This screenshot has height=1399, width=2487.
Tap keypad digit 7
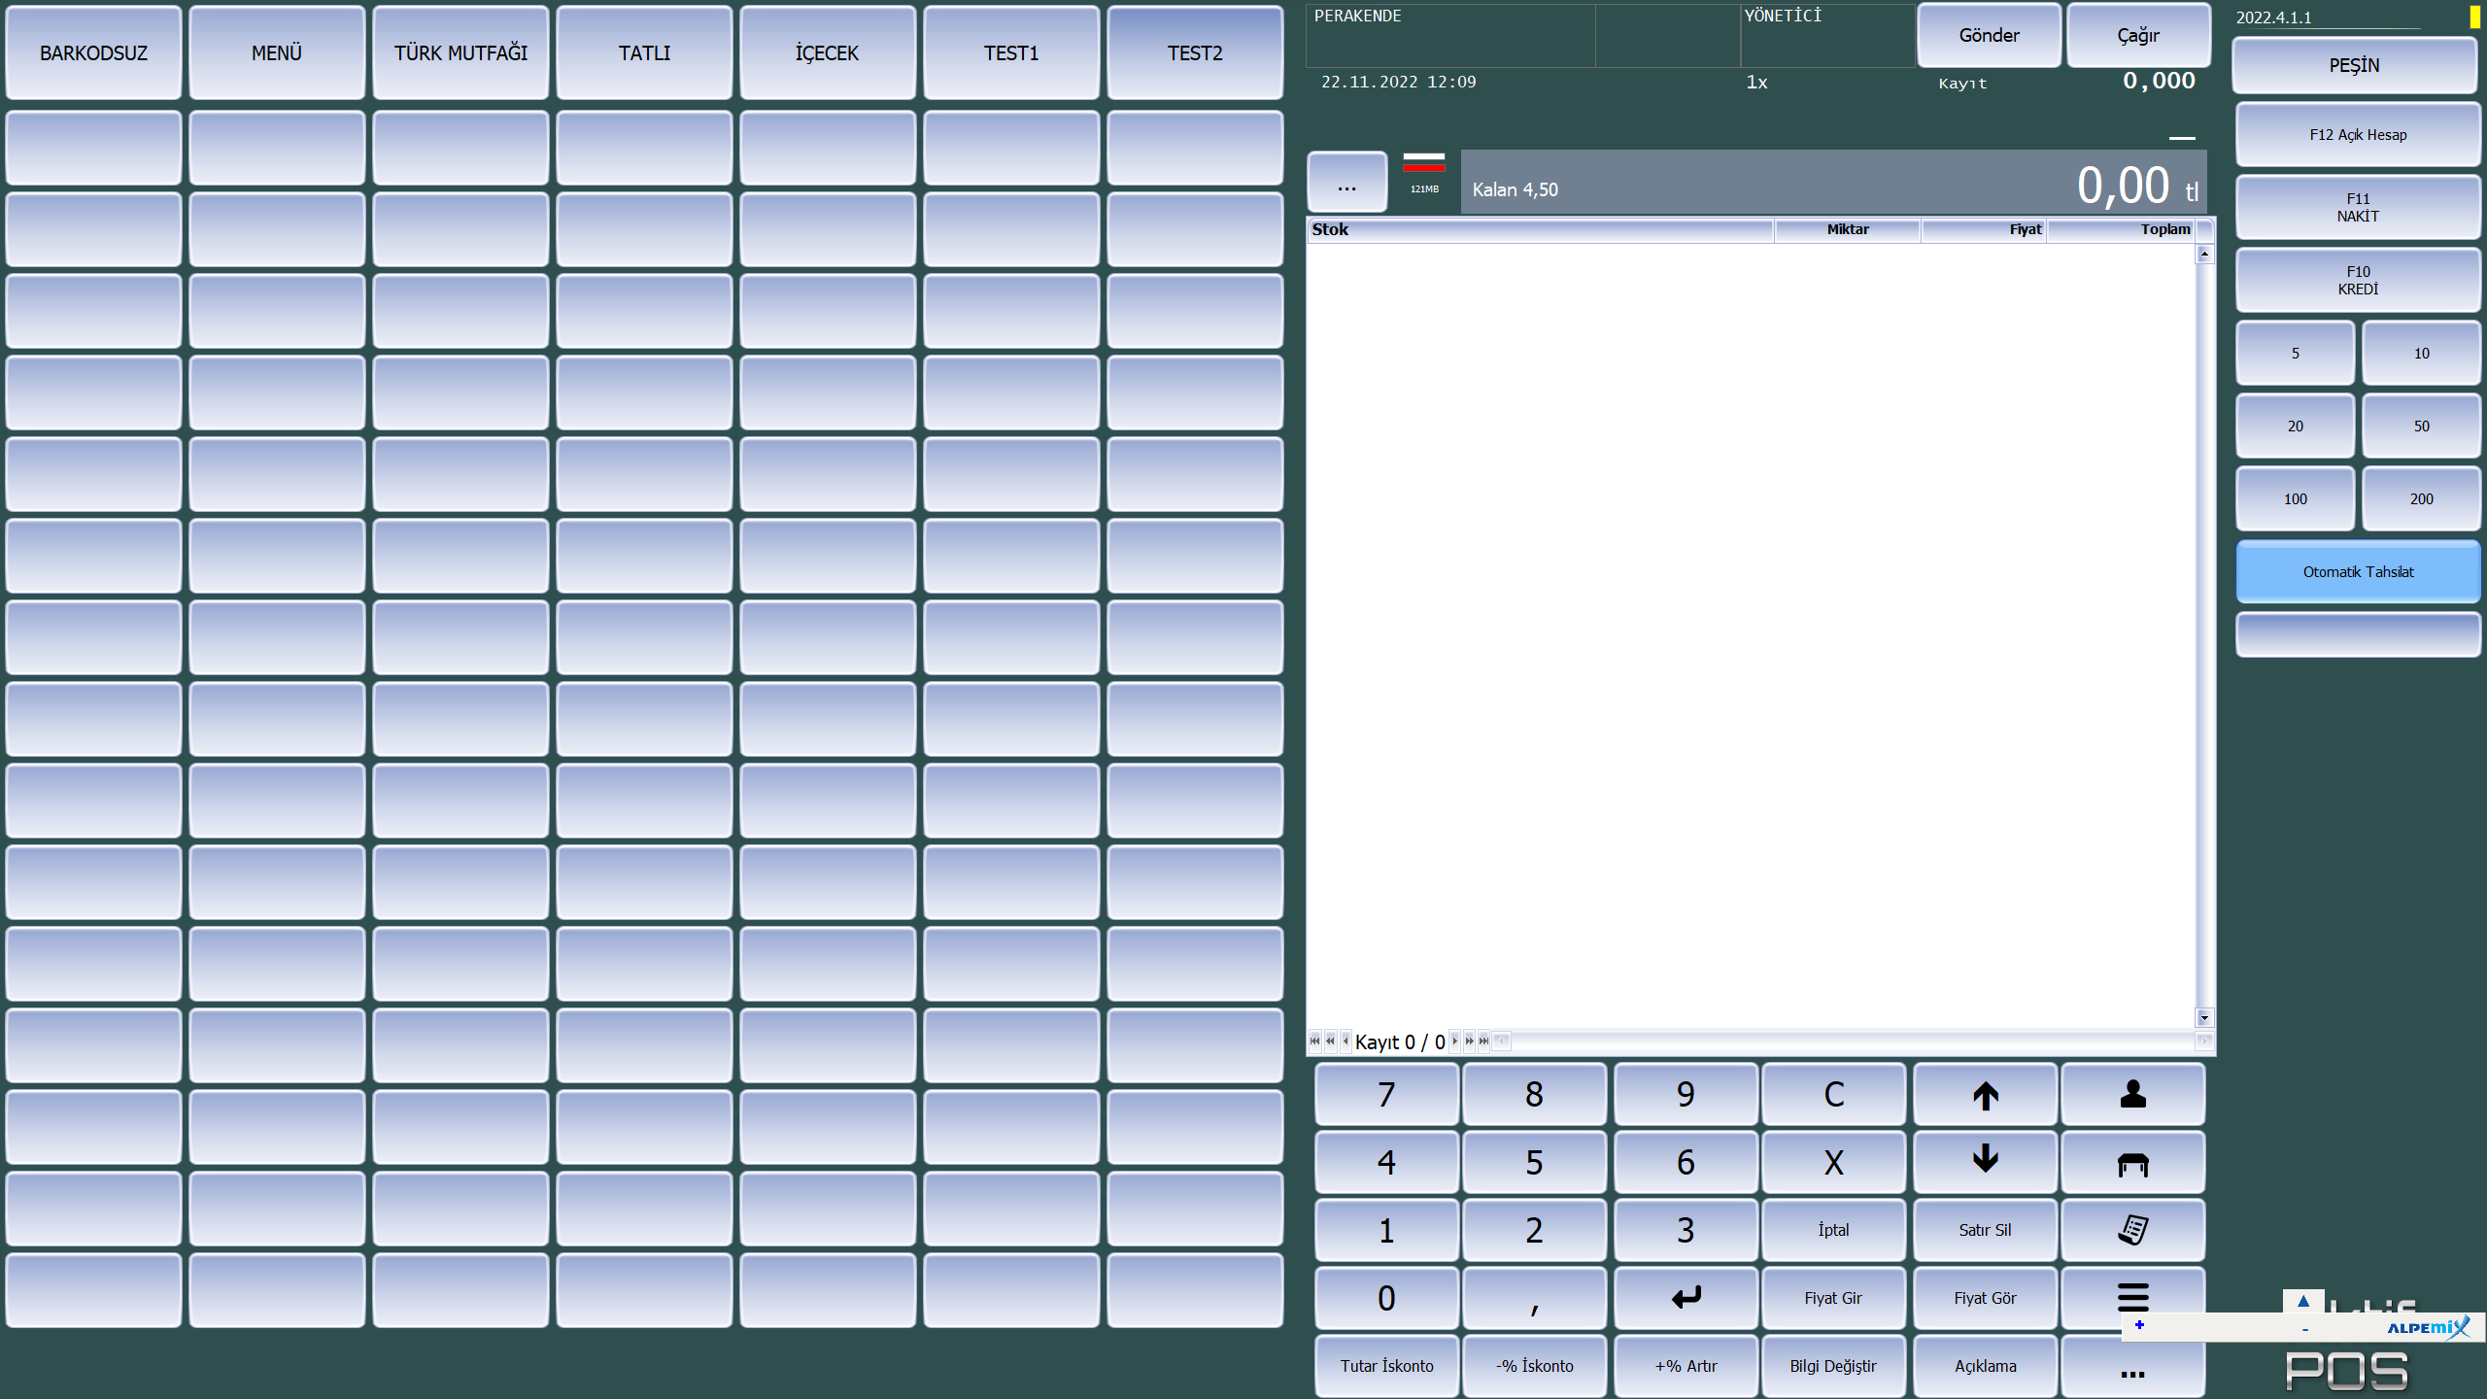tap(1386, 1094)
